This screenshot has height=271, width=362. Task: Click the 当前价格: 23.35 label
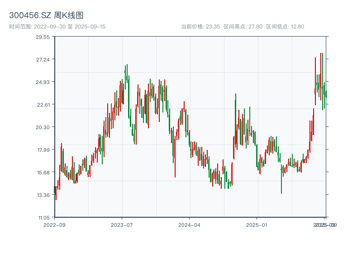coord(200,27)
